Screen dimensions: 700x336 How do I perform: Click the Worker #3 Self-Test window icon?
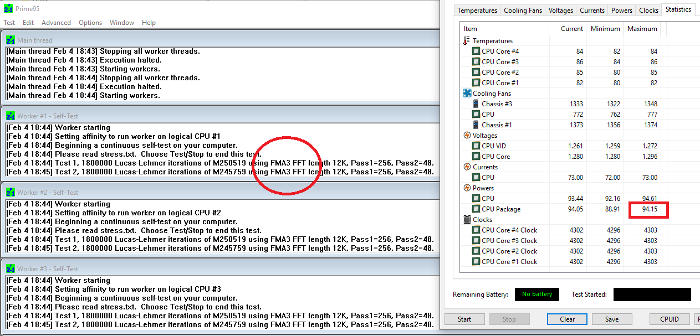coord(11,268)
